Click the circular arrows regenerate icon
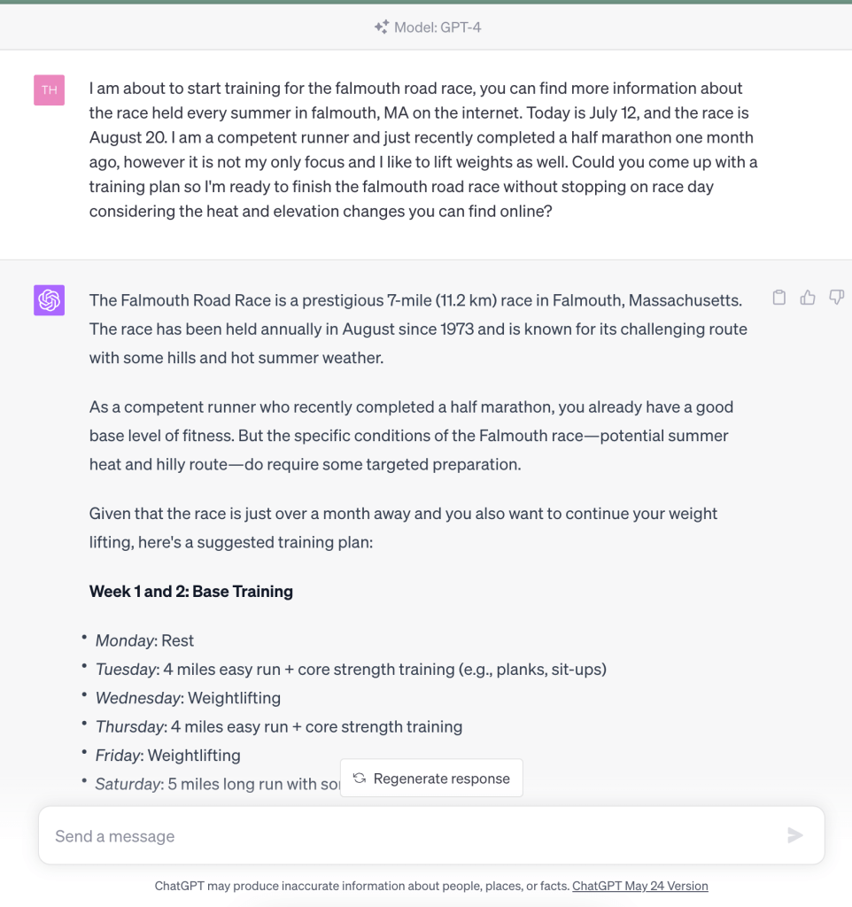 (x=360, y=779)
